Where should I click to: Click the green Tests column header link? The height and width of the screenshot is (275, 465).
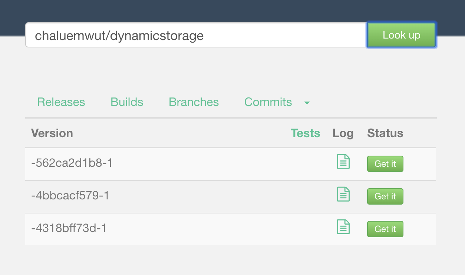pos(305,133)
